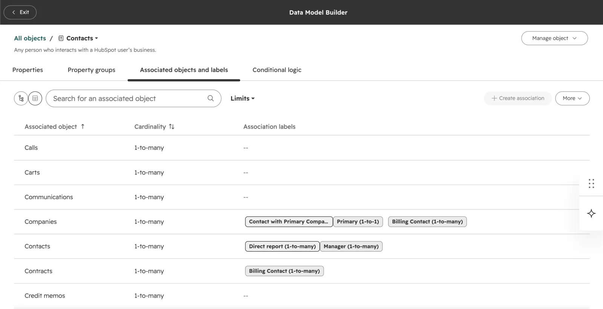Select Manager (1-to-many) label
The image size is (603, 309).
[x=351, y=246]
